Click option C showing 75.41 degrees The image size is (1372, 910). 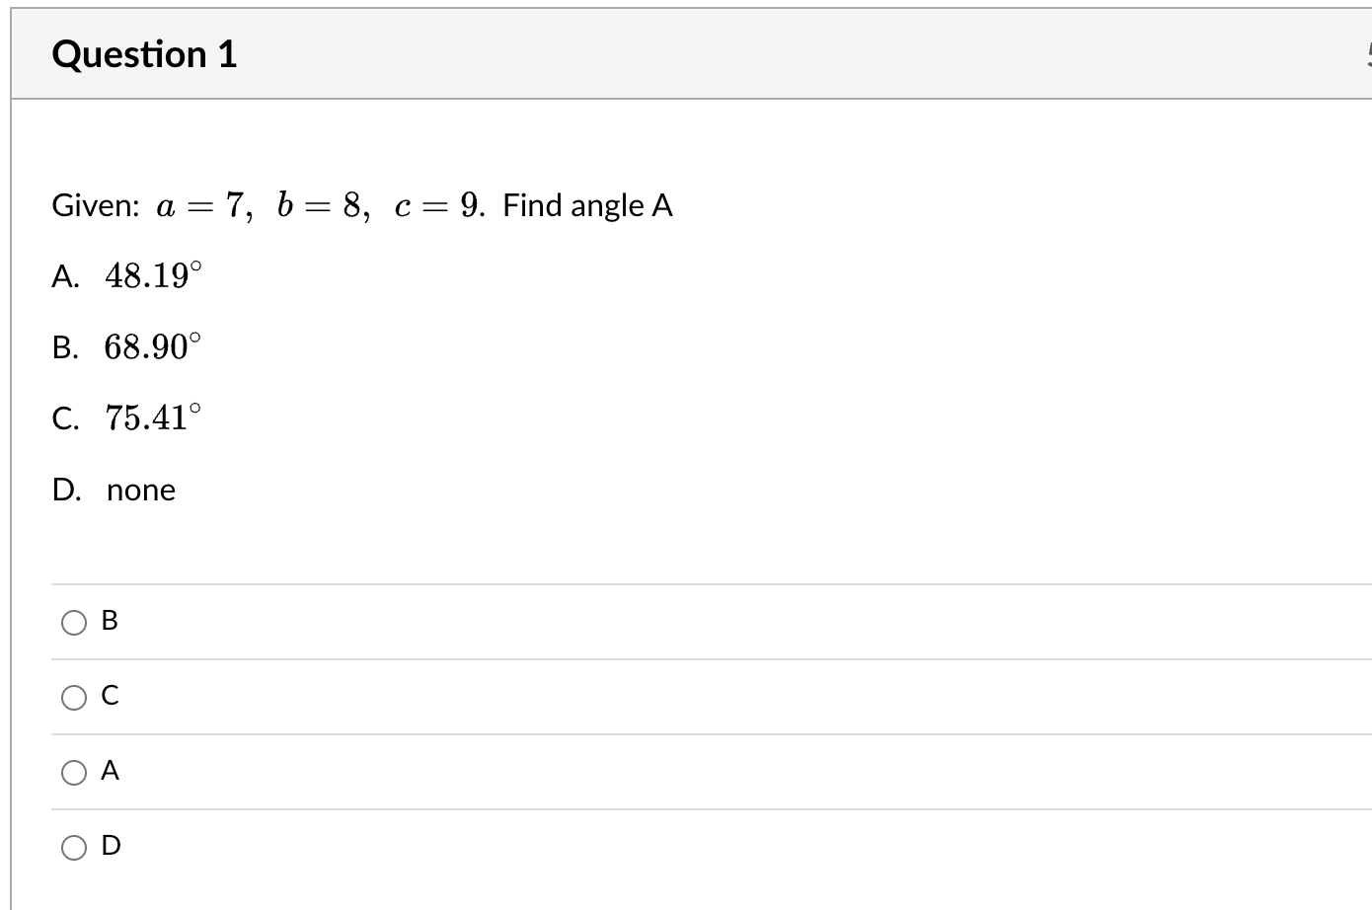[x=130, y=418]
